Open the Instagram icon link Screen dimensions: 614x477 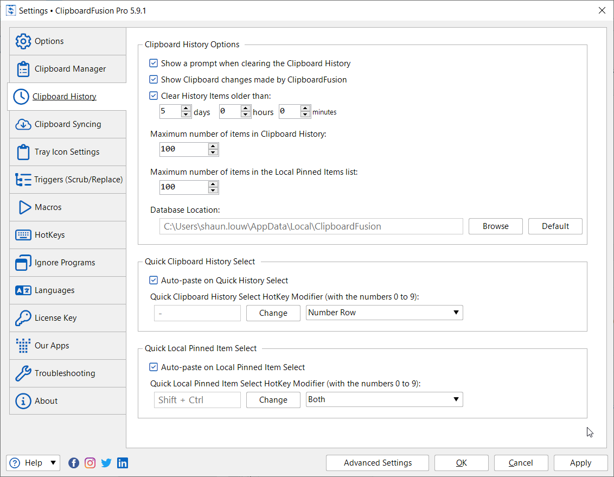point(90,463)
